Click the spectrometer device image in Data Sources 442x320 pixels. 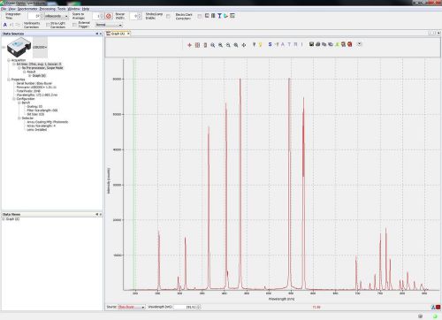click(19, 47)
